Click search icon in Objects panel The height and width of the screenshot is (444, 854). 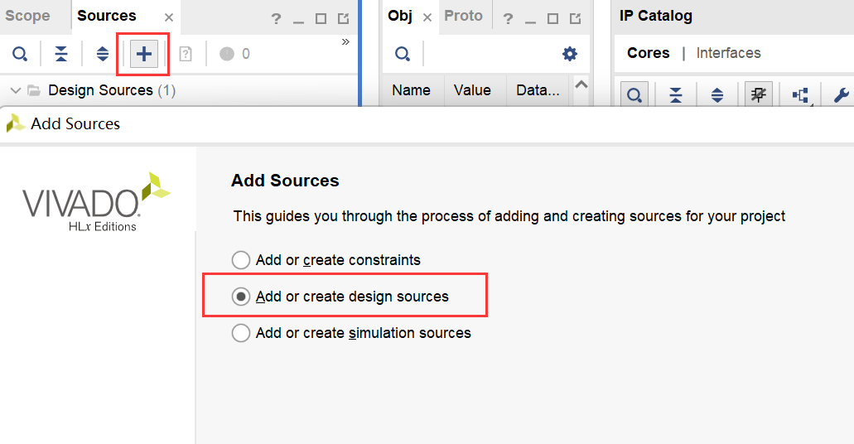coord(403,54)
